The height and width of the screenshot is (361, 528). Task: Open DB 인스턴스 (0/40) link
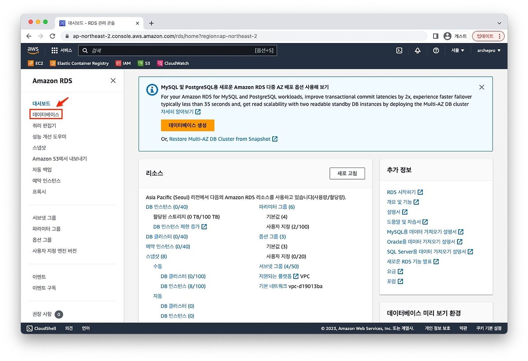point(167,207)
